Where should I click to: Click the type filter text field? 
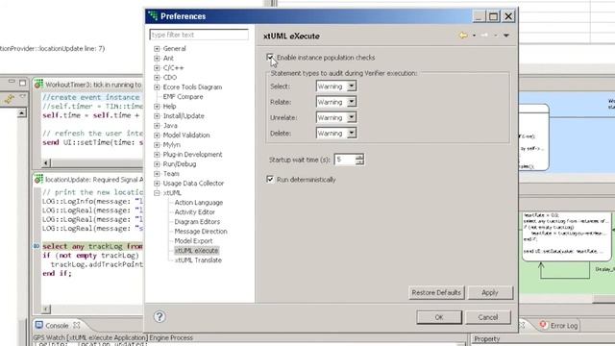pos(199,35)
